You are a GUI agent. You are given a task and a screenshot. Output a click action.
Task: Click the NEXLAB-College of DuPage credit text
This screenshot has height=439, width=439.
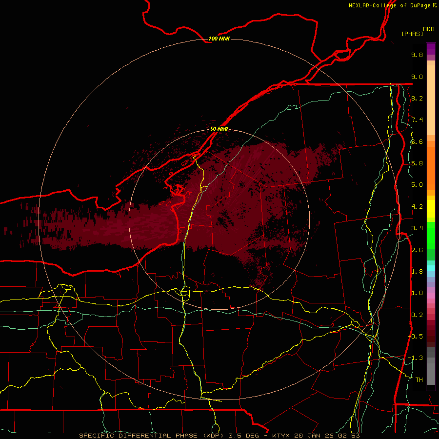pos(390,5)
